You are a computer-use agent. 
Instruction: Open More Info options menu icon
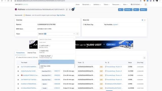[x=145, y=20]
